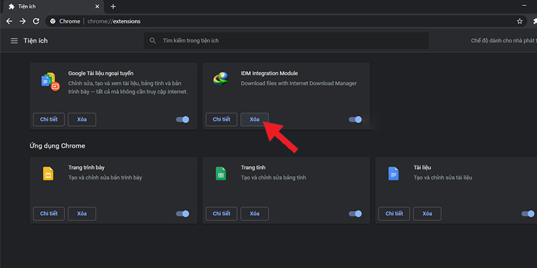Click the Google Tài liệu ngoại tuyến title
Image resolution: width=537 pixels, height=268 pixels.
101,73
